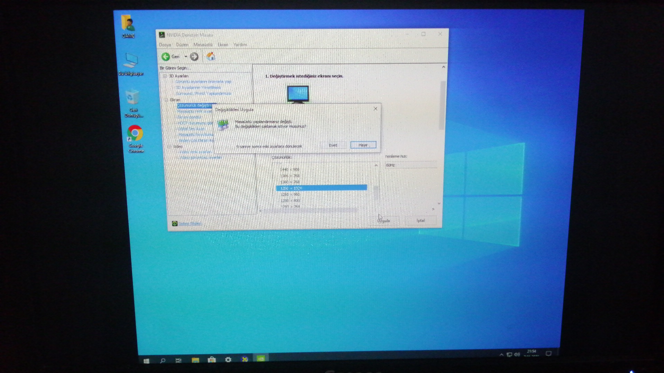Click Evet to keep changes
This screenshot has height=373, width=664.
click(x=333, y=145)
